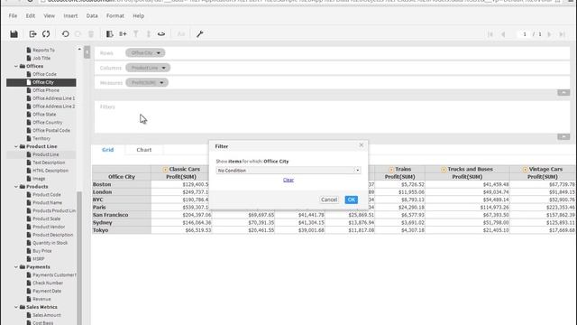Click the export icon in toolbar

click(32, 34)
